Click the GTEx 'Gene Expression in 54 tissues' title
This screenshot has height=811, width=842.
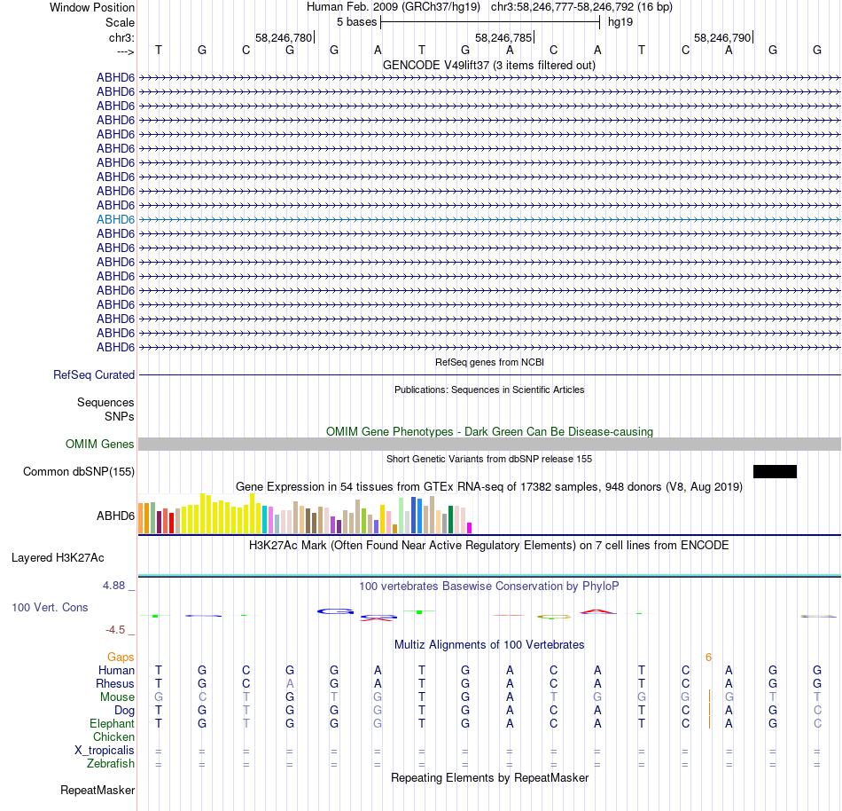tap(489, 486)
